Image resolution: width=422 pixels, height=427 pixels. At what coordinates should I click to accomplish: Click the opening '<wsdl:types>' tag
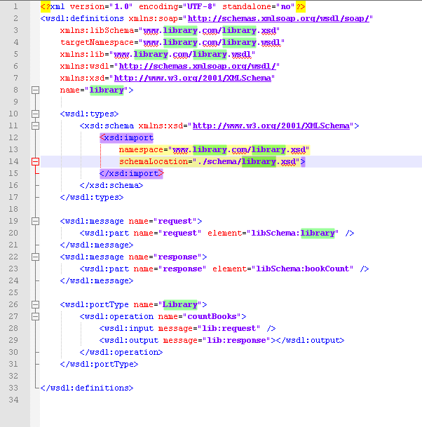click(x=89, y=114)
